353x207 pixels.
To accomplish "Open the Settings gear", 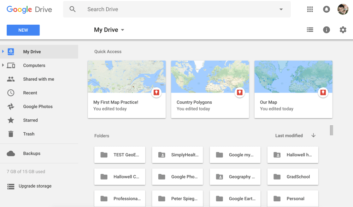I will tap(343, 30).
